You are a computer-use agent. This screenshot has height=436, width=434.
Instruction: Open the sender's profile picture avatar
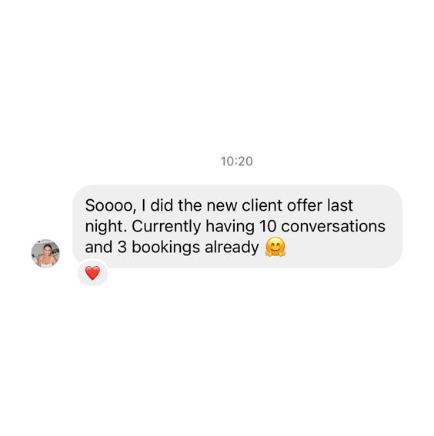[45, 253]
